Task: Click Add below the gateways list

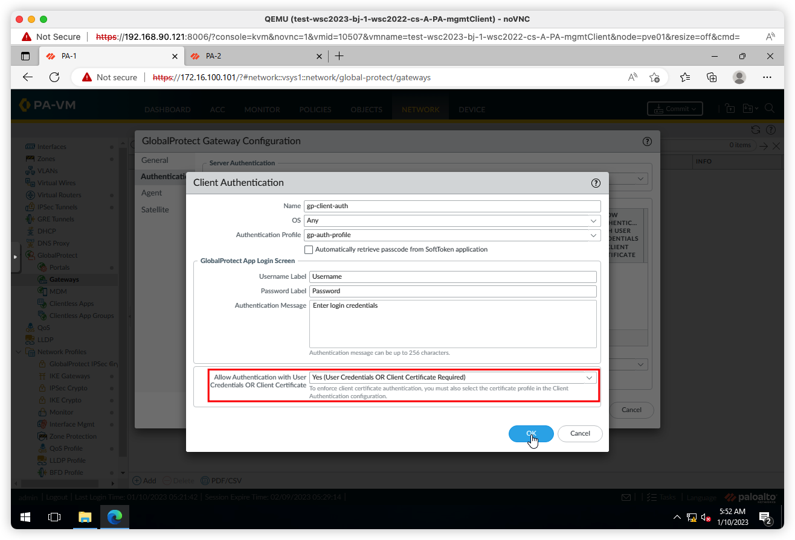Action: pyautogui.click(x=144, y=481)
